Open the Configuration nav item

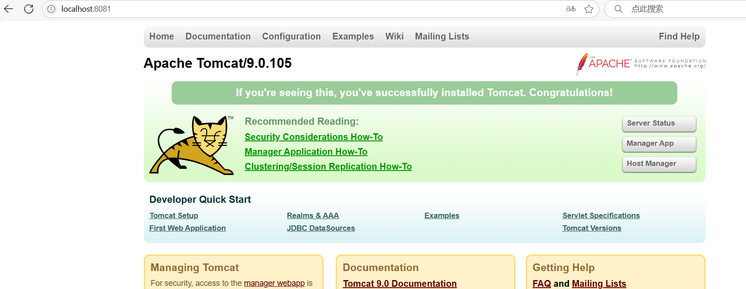click(291, 36)
